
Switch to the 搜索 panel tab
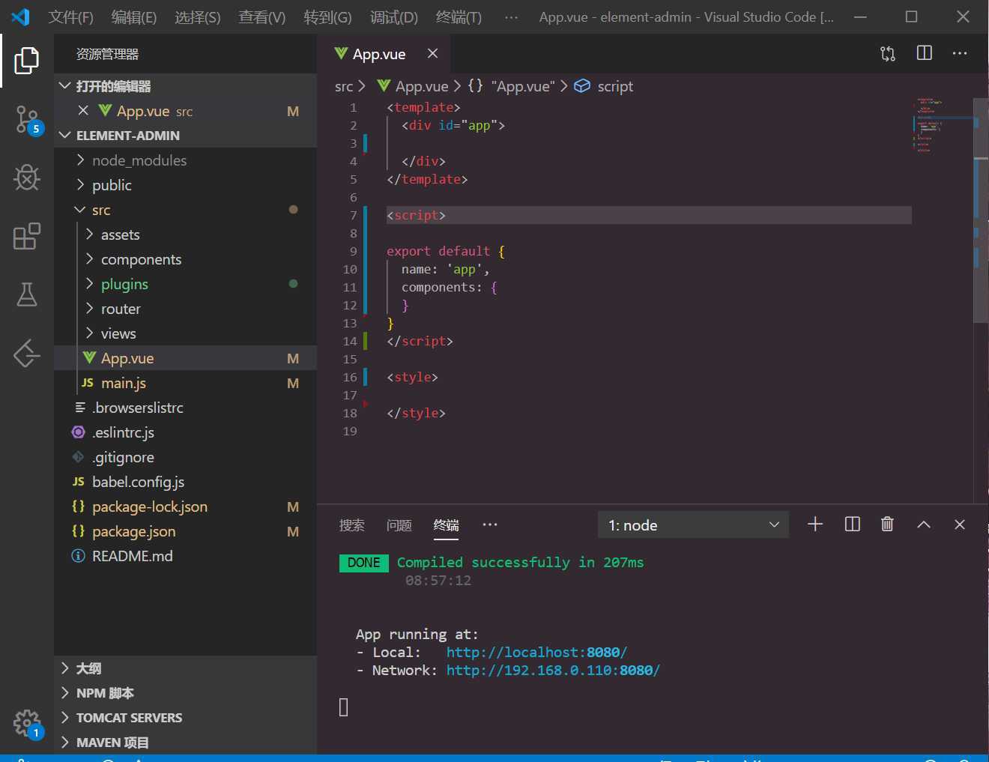[x=352, y=525]
